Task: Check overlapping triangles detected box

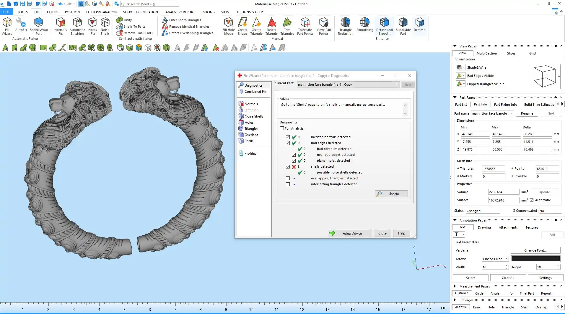Action: tap(288, 179)
